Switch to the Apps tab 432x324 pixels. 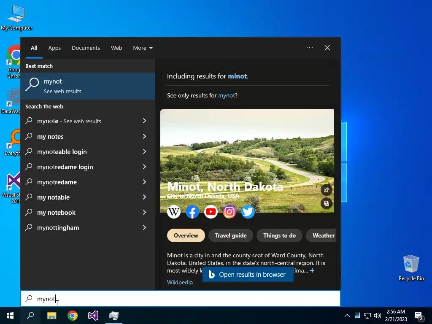point(54,48)
